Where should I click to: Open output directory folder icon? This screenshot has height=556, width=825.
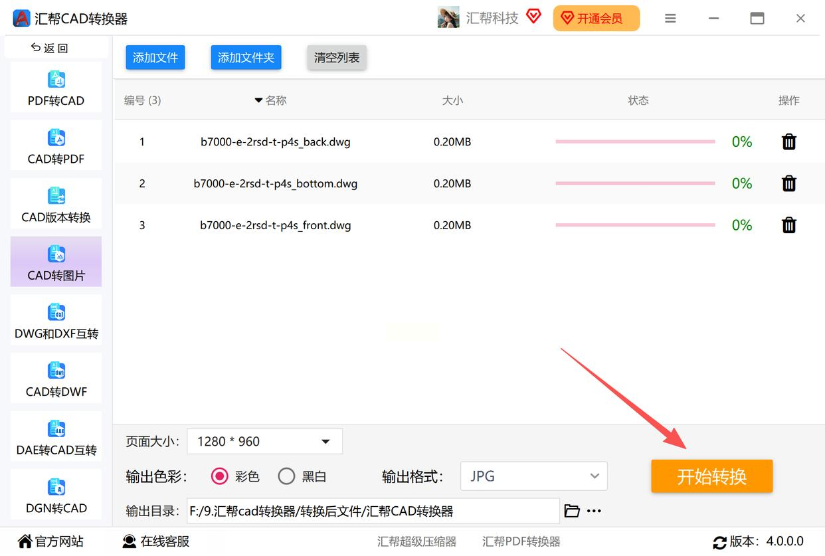[x=571, y=511]
